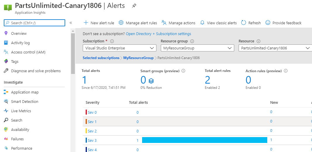
Task: Open Activity log in the sidebar menu
Action: (x=20, y=43)
